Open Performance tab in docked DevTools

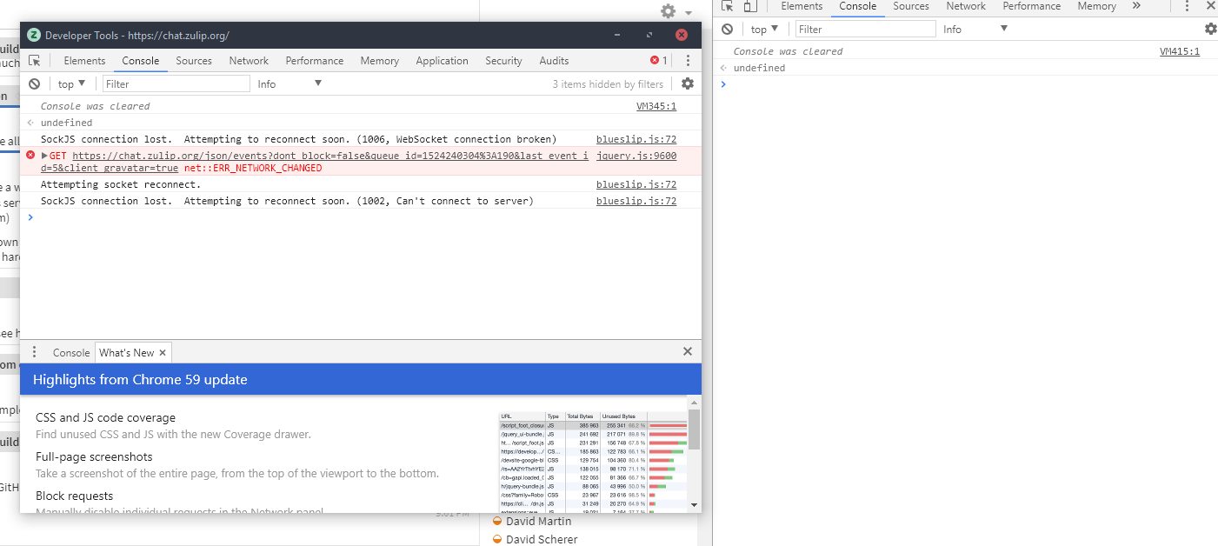(1032, 6)
